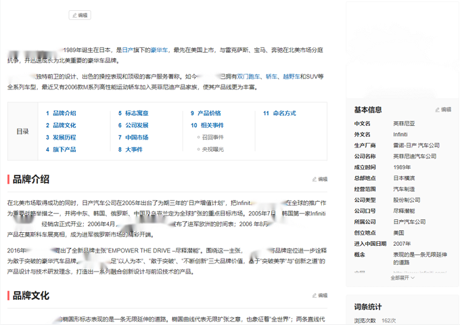Open the 召回事件 sub-entry
460x325 pixels.
click(x=212, y=137)
